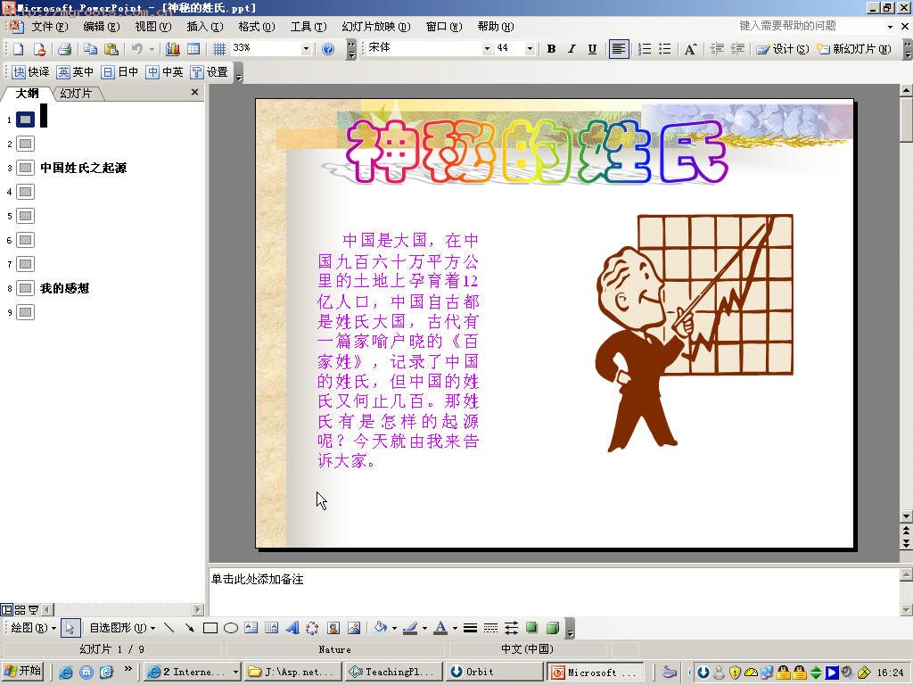The height and width of the screenshot is (685, 913).
Task: Select the Oval shape tool
Action: 231,627
